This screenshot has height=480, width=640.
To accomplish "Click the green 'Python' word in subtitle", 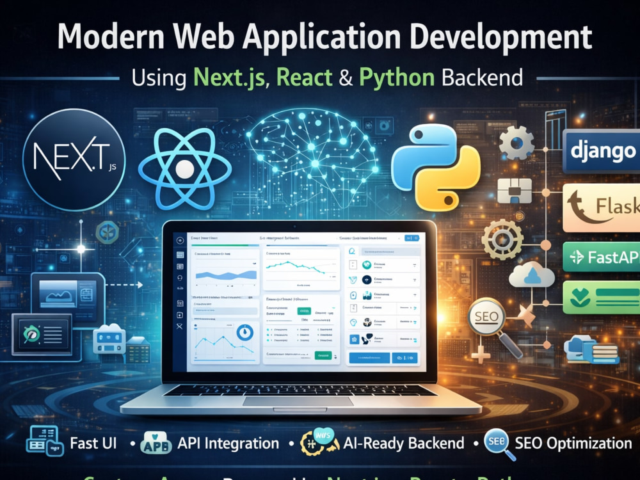I will [x=397, y=78].
